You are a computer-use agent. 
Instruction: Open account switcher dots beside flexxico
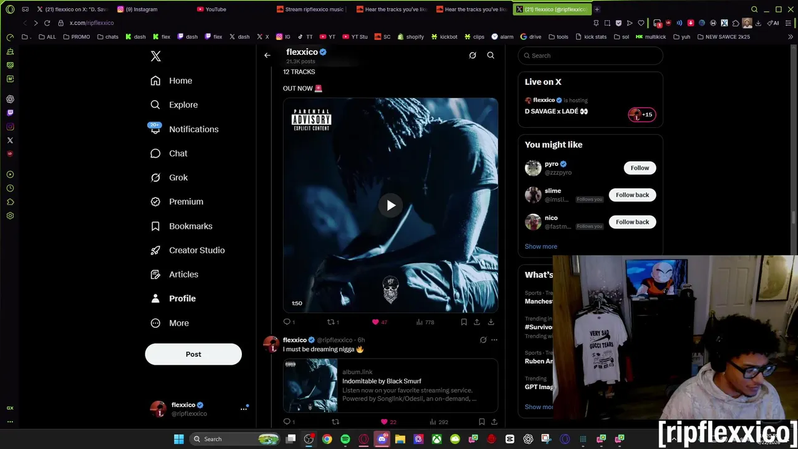tap(244, 409)
